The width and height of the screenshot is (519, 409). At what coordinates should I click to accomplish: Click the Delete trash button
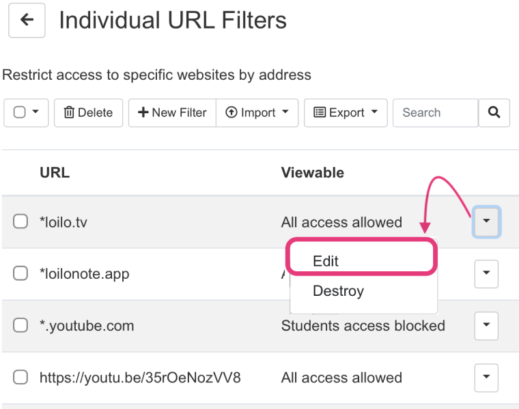tap(88, 112)
